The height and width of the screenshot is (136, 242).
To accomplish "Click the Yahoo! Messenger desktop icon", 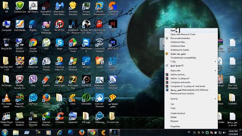I will click(x=46, y=27).
